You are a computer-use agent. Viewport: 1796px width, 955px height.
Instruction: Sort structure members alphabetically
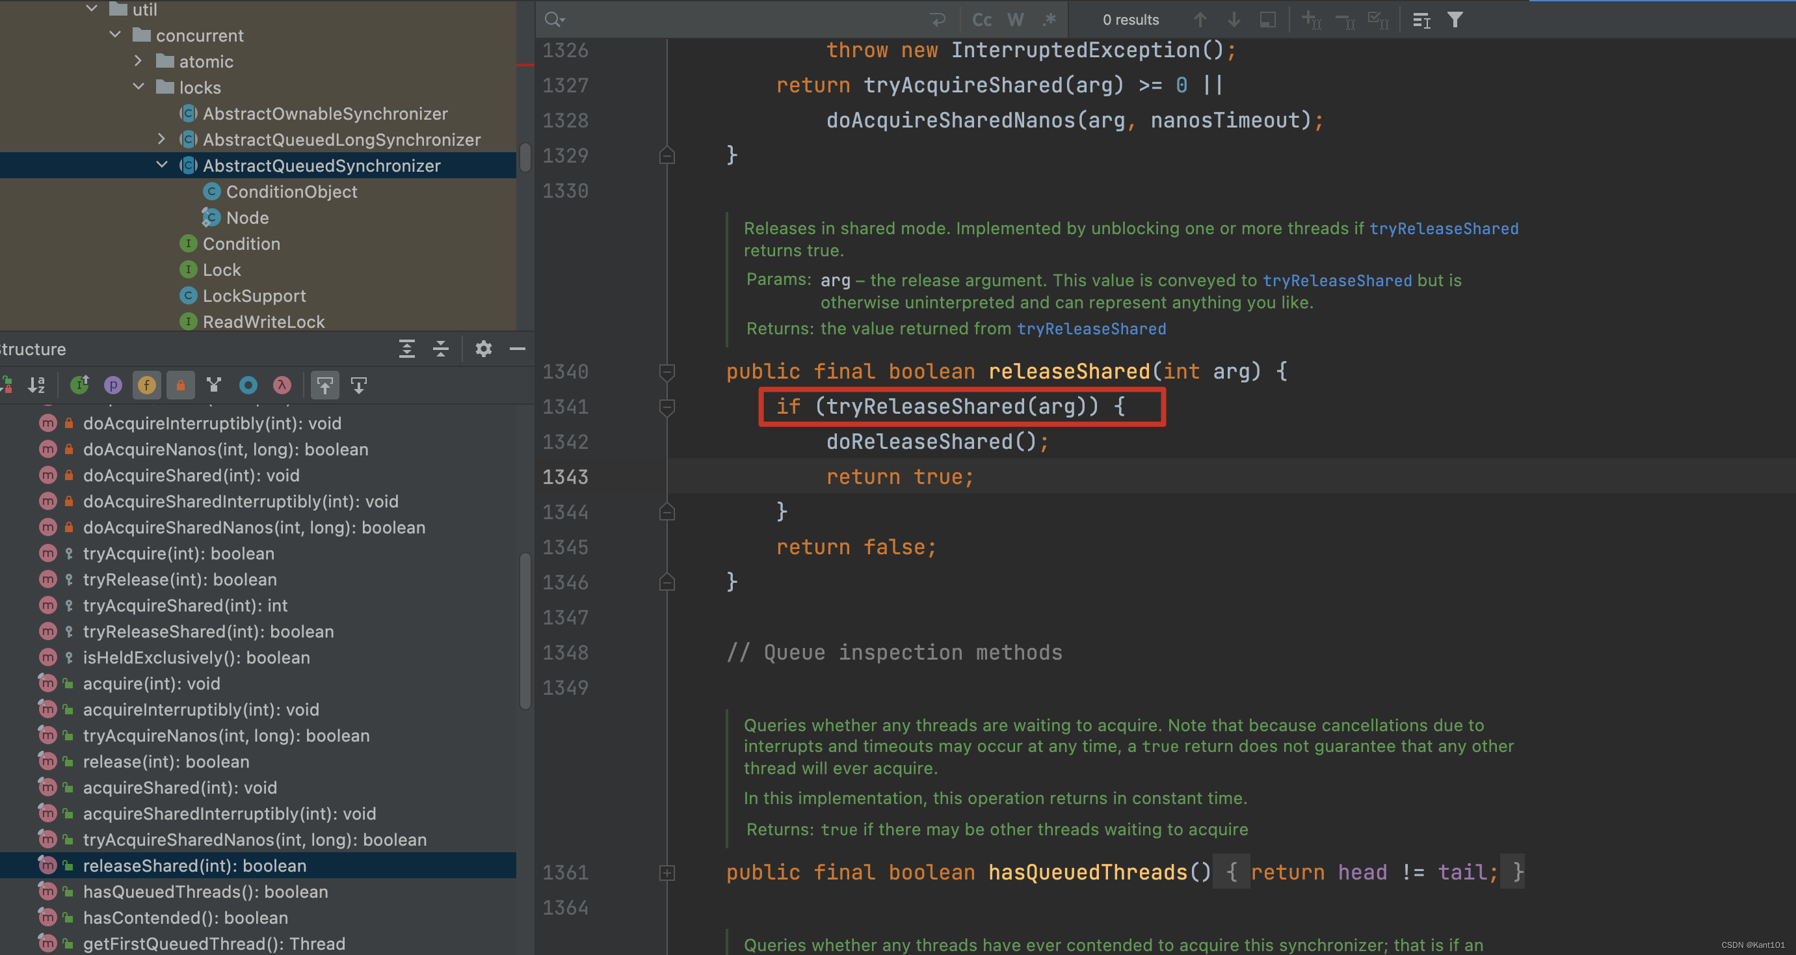click(x=36, y=385)
